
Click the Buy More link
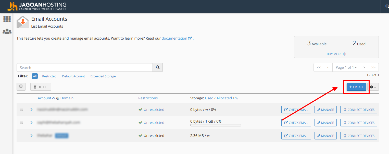point(336,54)
